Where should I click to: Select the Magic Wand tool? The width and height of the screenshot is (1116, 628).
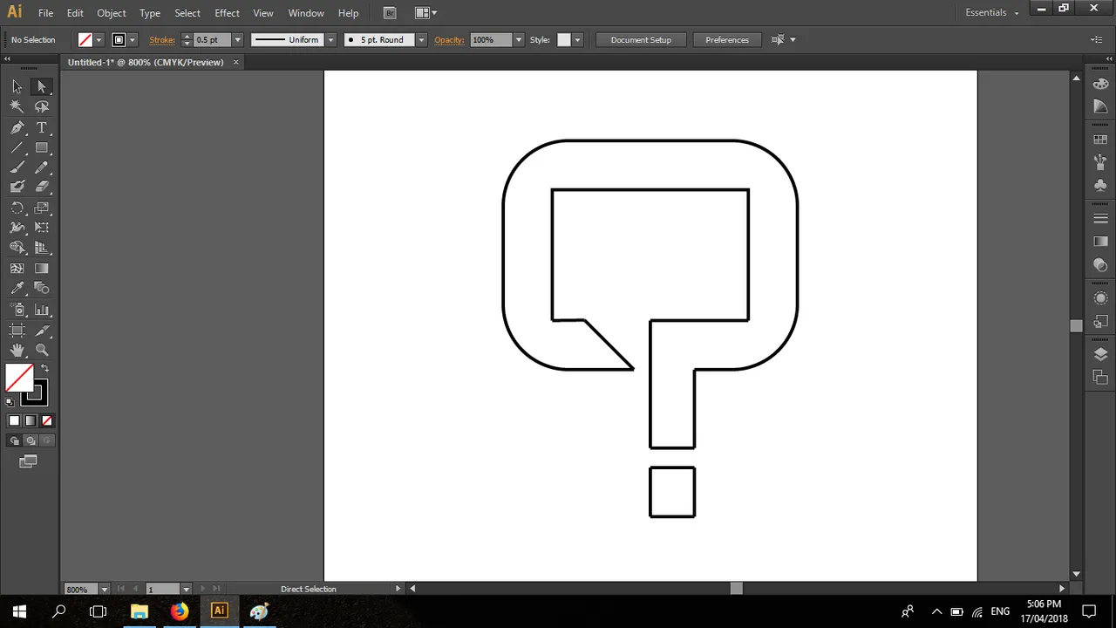coord(17,106)
